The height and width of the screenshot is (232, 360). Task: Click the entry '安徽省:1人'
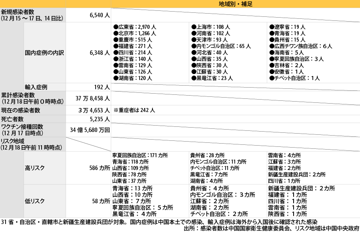286,72
